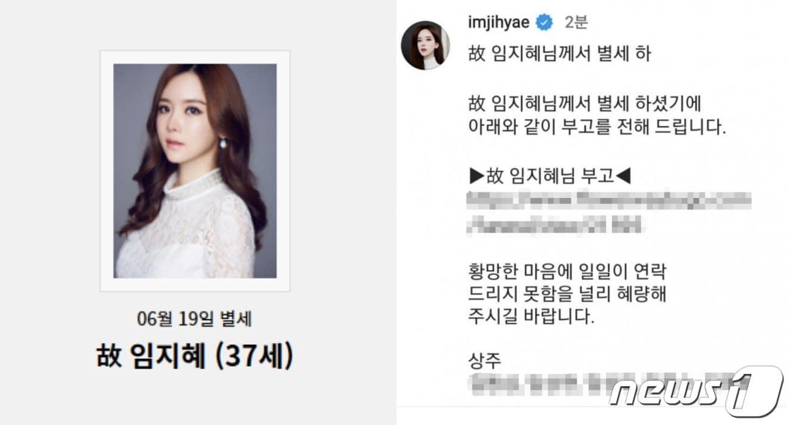Click the line 드리지 못함을 널리 혜량해
Image resolution: width=787 pixels, height=425 pixels.
point(568,294)
